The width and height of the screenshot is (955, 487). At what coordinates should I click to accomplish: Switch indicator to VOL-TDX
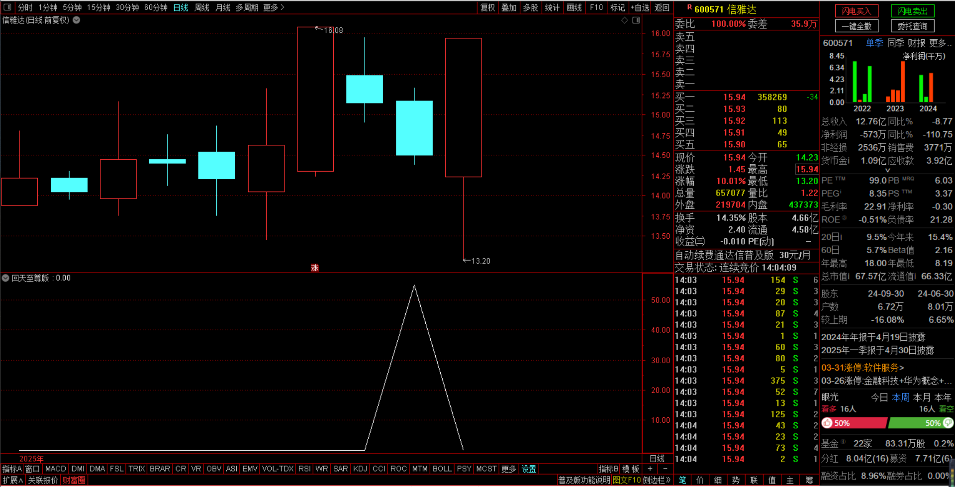tap(278, 469)
